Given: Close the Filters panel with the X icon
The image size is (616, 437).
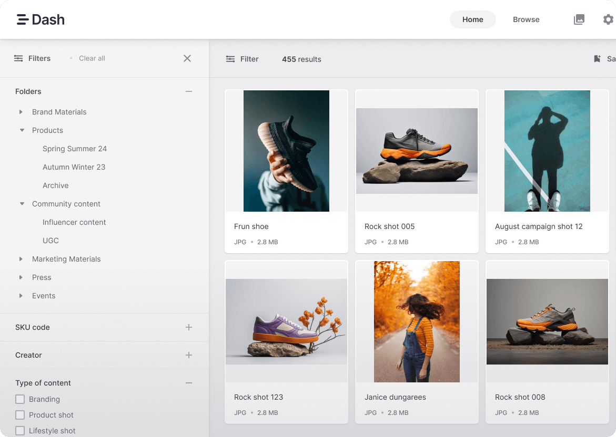Looking at the screenshot, I should (187, 58).
